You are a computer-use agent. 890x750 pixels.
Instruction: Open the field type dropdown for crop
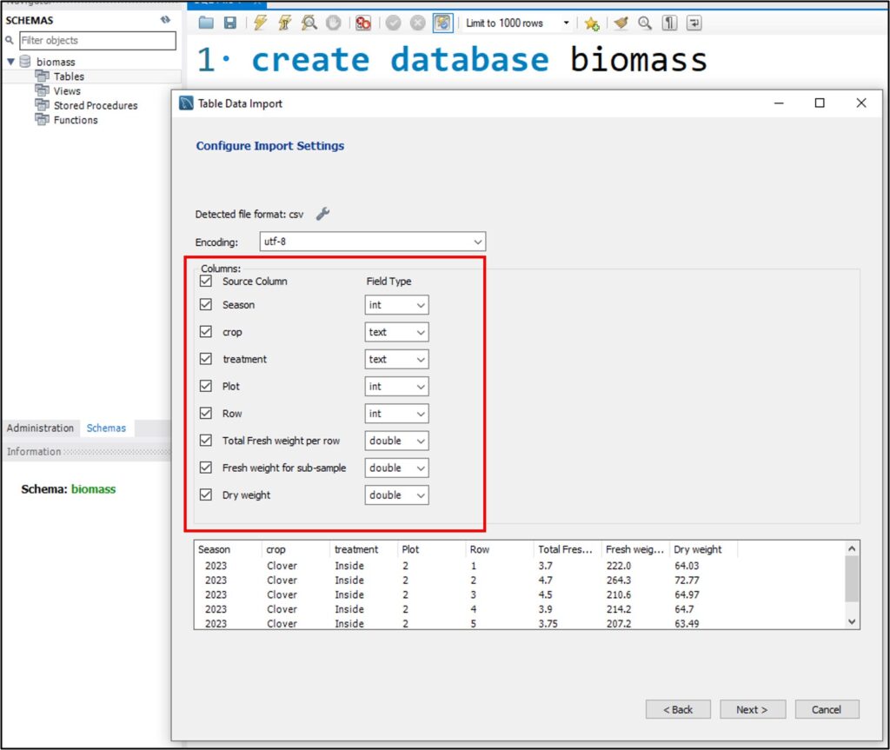396,332
